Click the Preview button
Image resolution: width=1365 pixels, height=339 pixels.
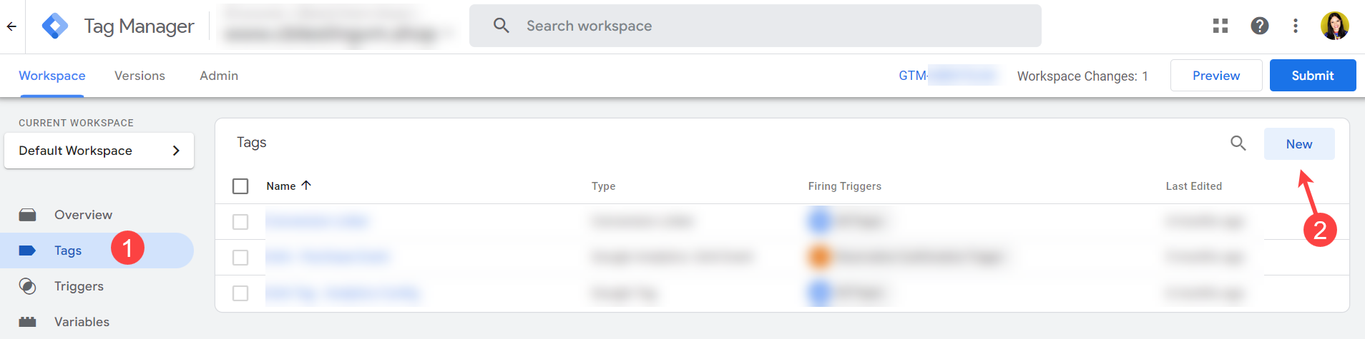(x=1216, y=76)
